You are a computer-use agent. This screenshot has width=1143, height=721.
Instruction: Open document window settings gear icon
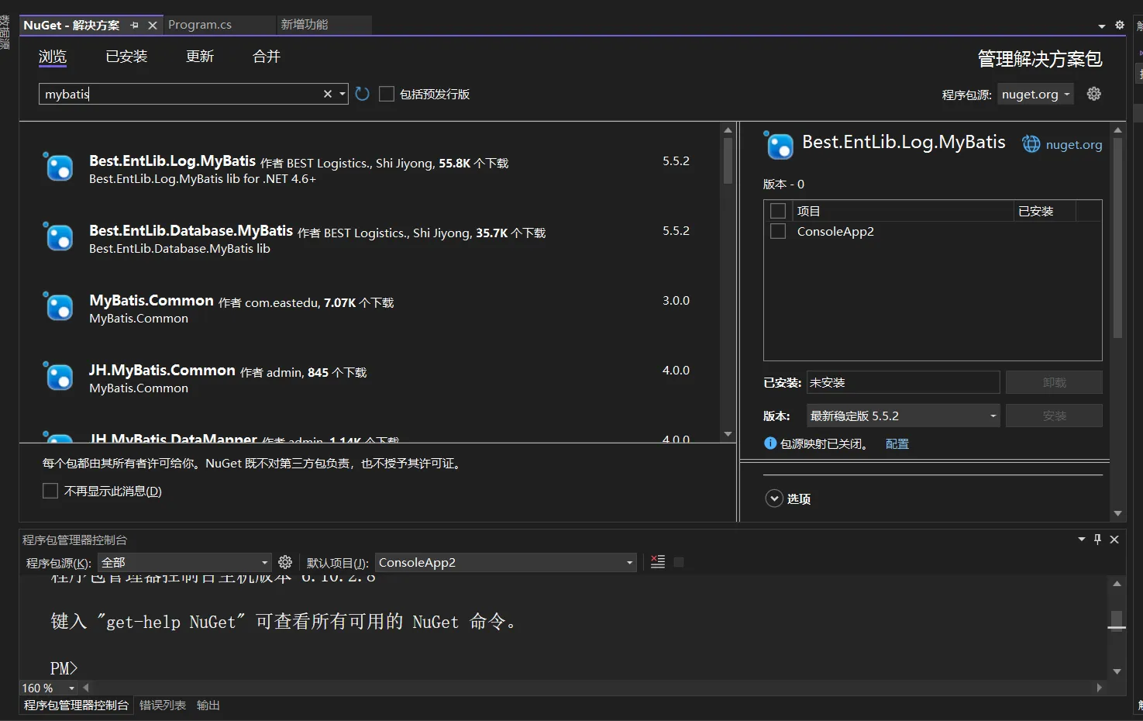1120,25
